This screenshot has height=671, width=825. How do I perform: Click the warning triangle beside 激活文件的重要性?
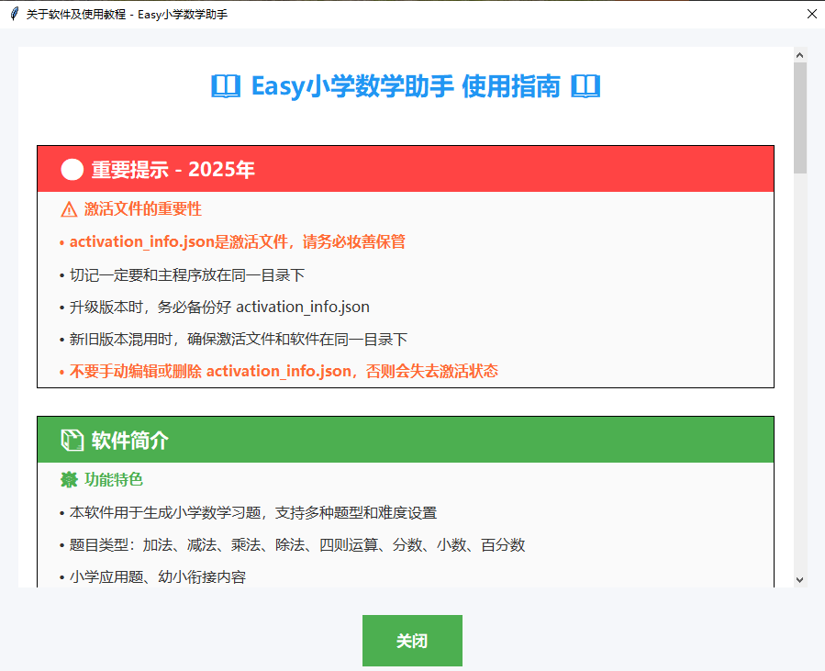(68, 209)
